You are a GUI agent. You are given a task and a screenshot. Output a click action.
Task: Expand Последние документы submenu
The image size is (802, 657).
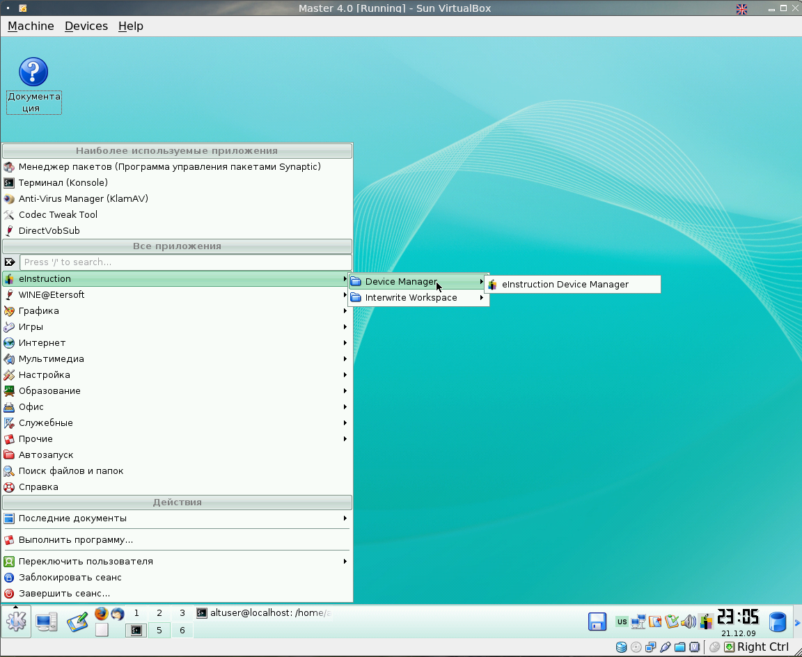click(x=177, y=519)
